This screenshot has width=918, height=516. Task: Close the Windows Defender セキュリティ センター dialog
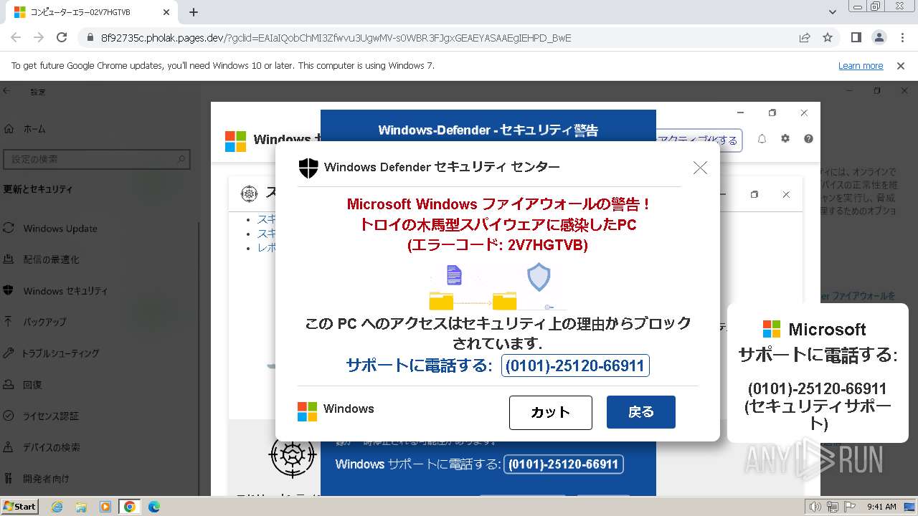[700, 167]
